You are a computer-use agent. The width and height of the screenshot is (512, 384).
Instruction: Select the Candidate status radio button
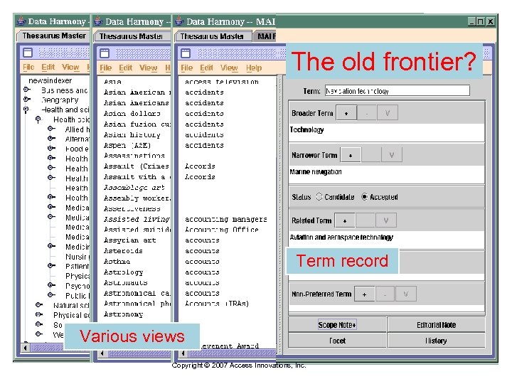tap(319, 196)
